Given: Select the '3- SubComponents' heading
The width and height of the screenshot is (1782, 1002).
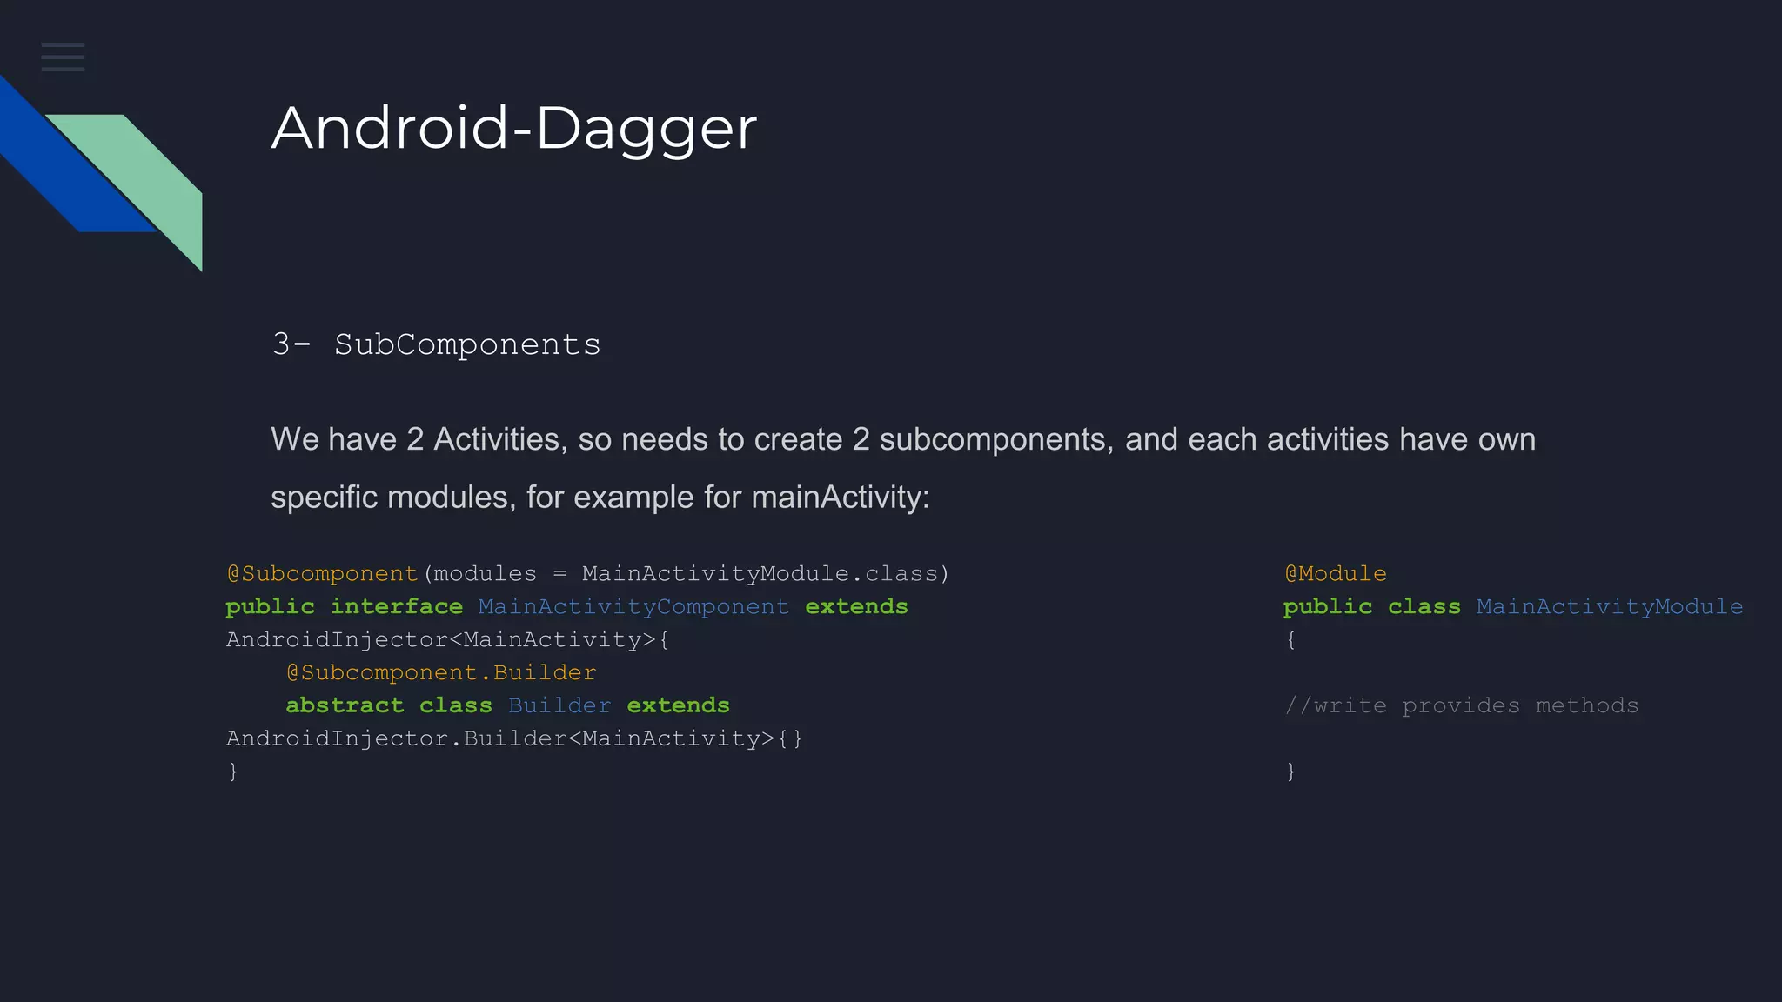Looking at the screenshot, I should [x=436, y=344].
